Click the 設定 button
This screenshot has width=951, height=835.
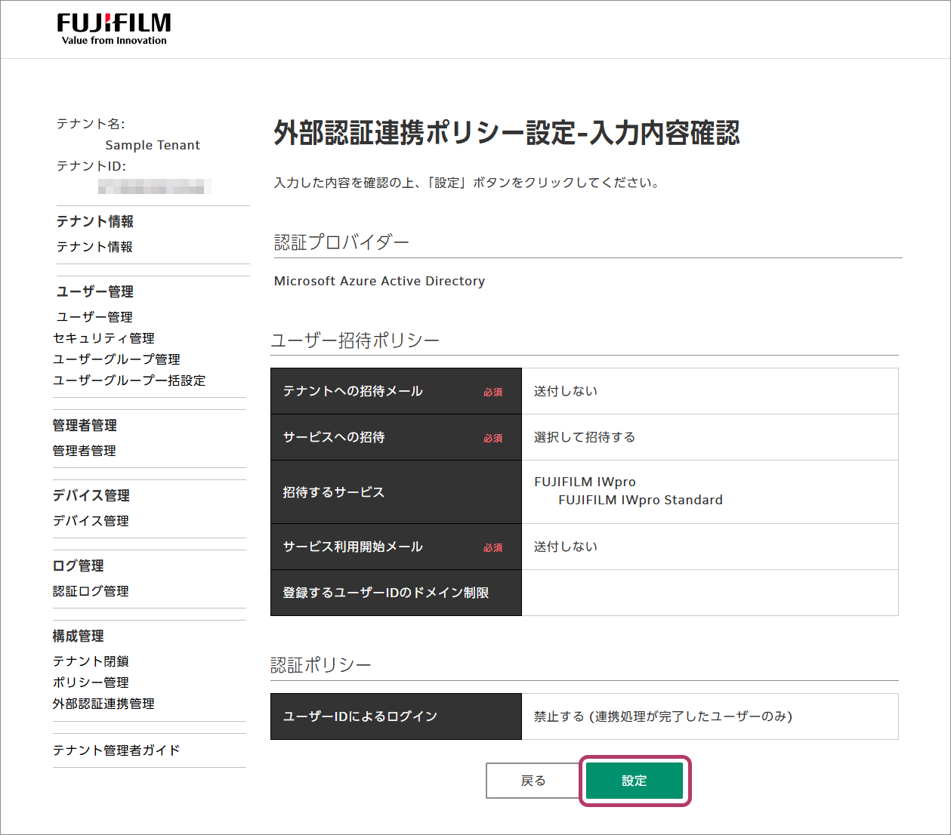pos(635,781)
